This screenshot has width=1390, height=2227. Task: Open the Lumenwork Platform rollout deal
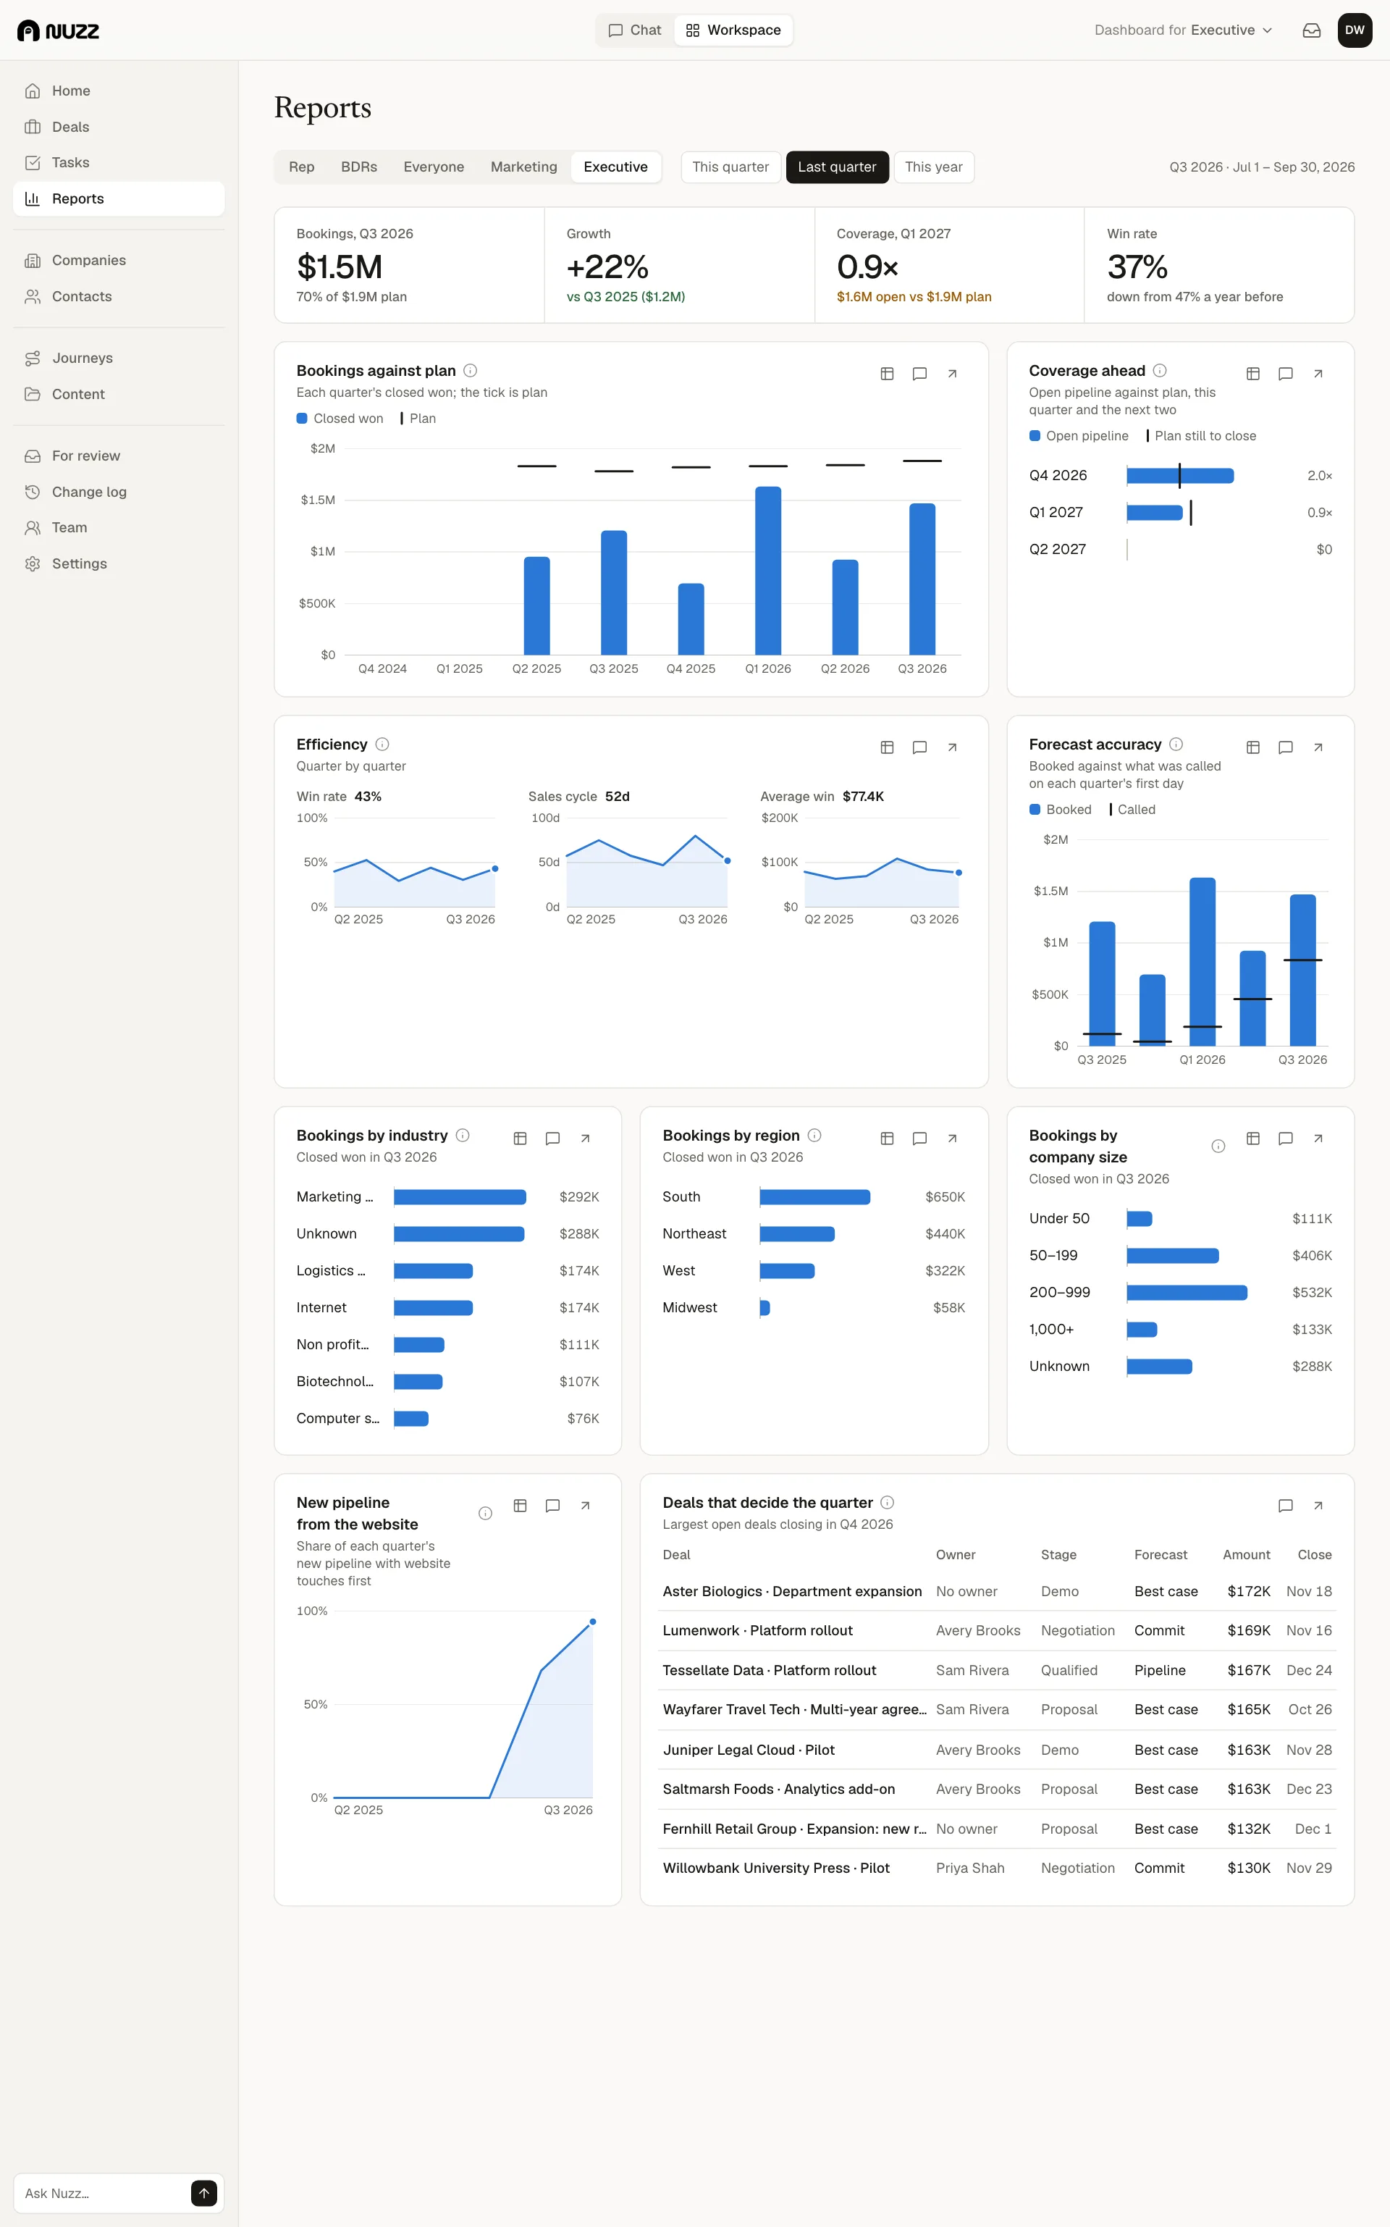pos(998,1631)
